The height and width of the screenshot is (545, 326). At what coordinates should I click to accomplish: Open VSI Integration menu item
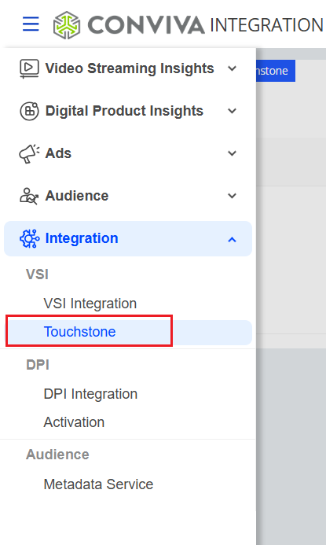(90, 304)
